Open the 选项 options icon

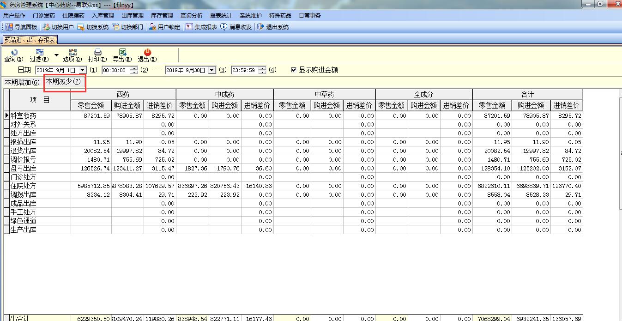[73, 52]
